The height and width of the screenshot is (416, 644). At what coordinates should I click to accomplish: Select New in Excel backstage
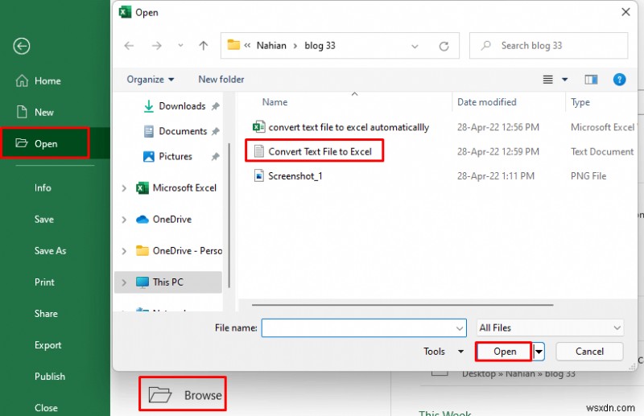click(x=35, y=112)
